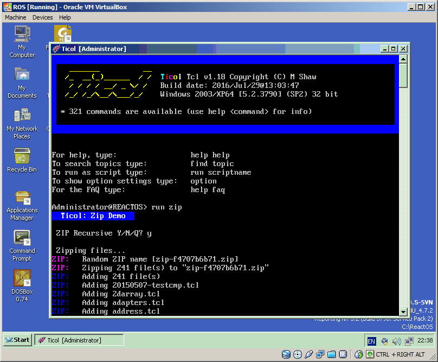The width and height of the screenshot is (438, 362).
Task: Select the My Network Places desktop icon
Action: 22,124
